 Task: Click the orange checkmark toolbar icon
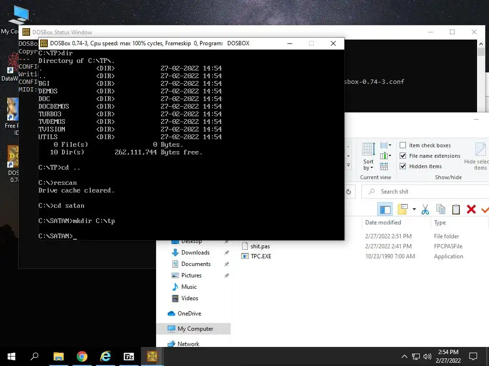(x=485, y=210)
